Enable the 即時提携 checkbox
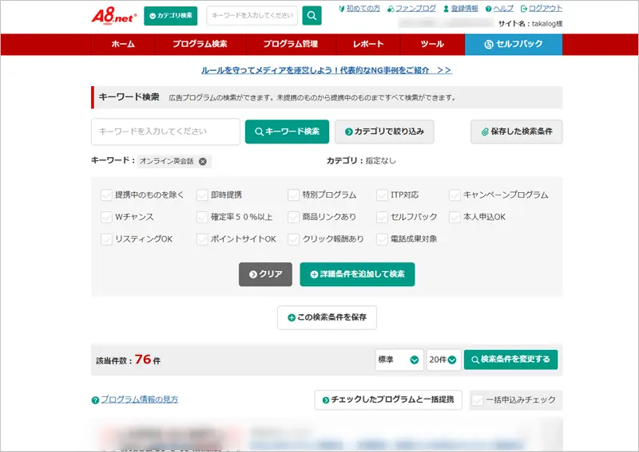This screenshot has height=452, width=639. (203, 195)
